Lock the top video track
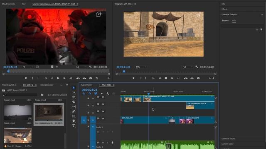 pos(88,98)
